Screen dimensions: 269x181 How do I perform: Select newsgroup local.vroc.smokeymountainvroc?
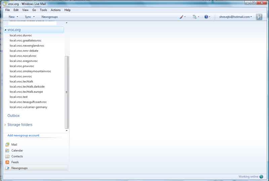click(x=30, y=71)
